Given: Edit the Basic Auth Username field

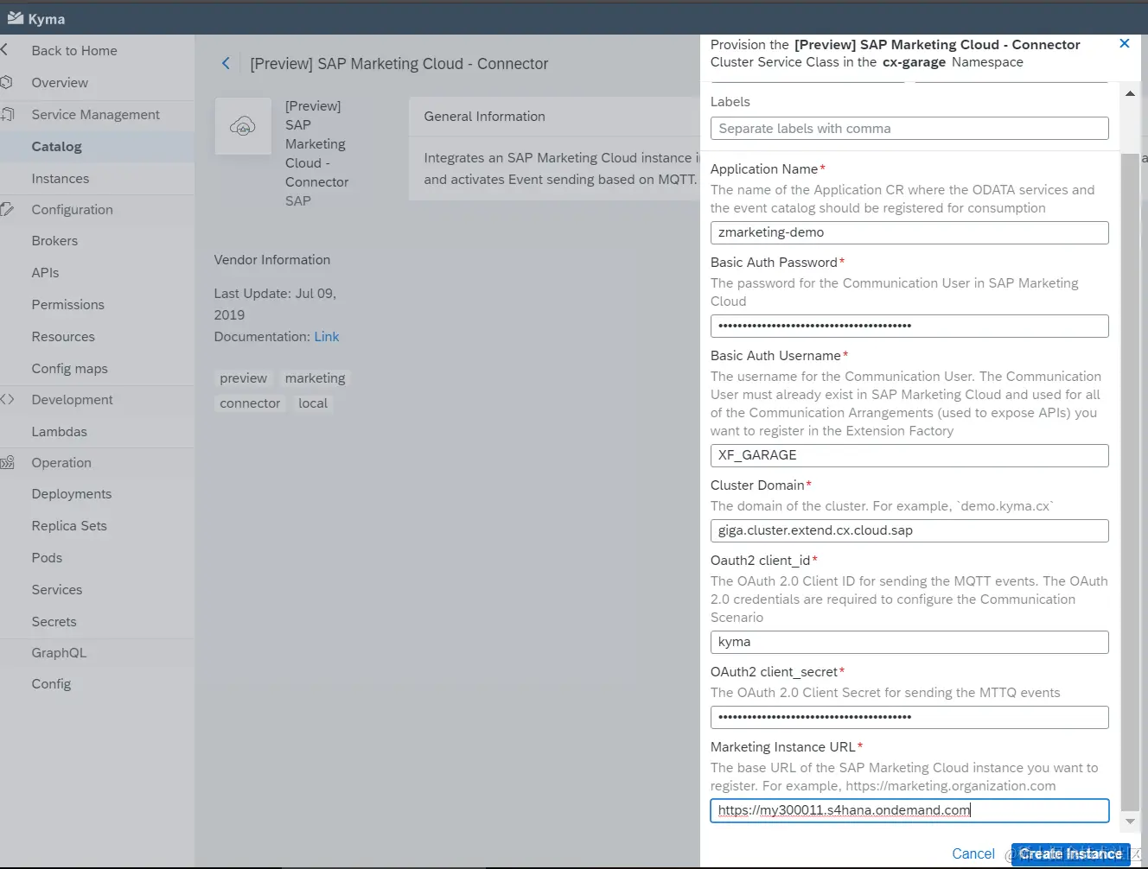Looking at the screenshot, I should point(909,455).
